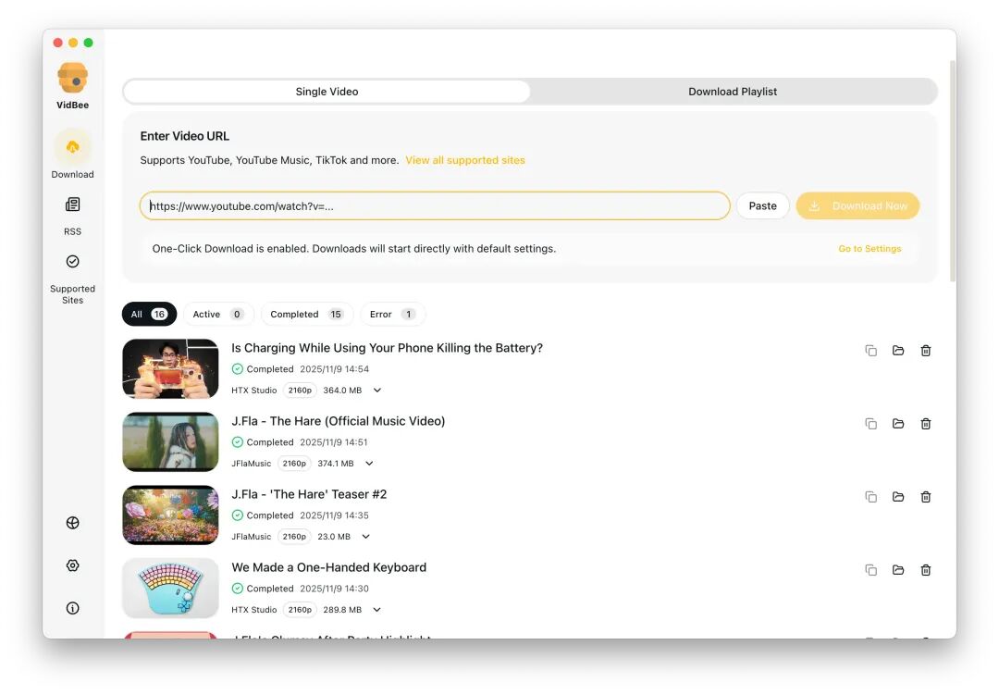Image resolution: width=999 pixels, height=695 pixels.
Task: Switch to the Download Playlist tab
Action: [x=733, y=92]
